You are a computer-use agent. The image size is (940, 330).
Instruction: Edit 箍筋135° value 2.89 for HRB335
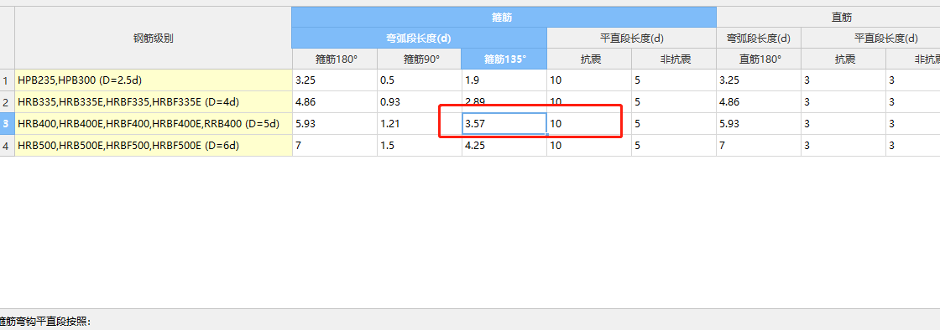coord(504,102)
